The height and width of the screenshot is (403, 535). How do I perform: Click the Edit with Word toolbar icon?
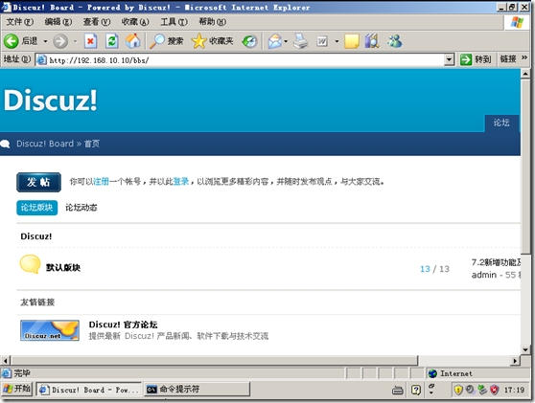pyautogui.click(x=321, y=41)
